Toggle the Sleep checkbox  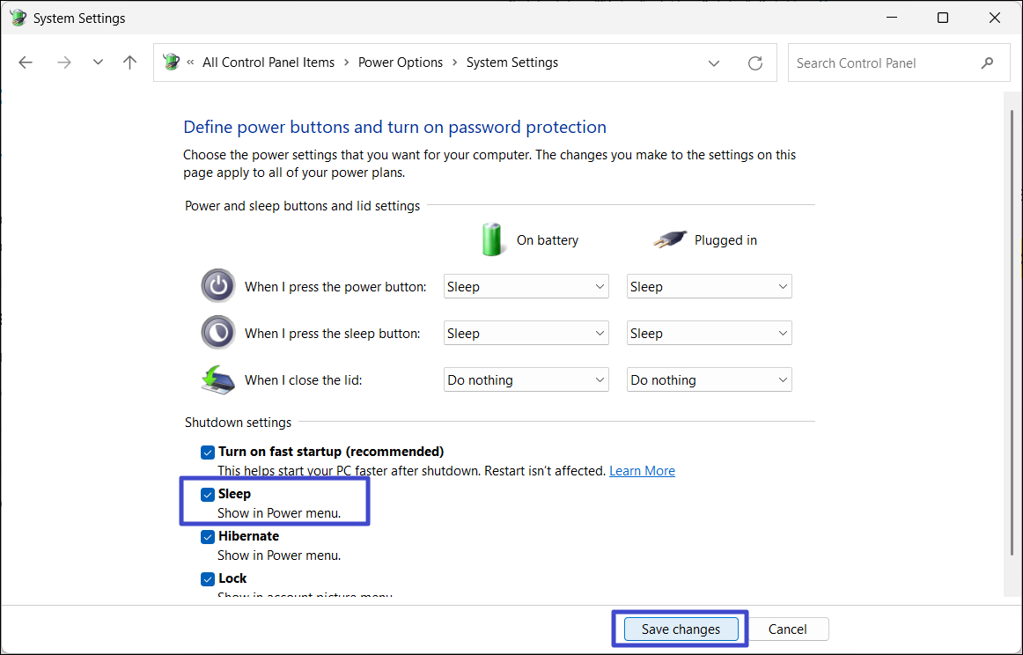pyautogui.click(x=208, y=495)
